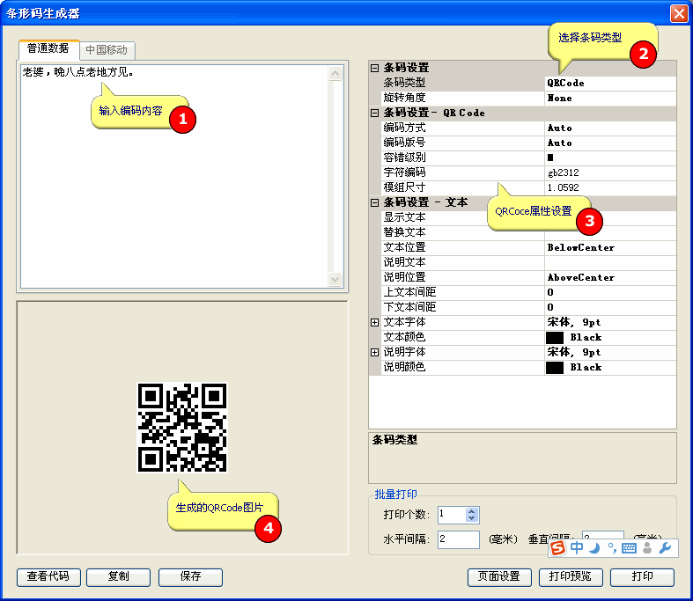Open the wrench settings icon in IME bar
693x601 pixels.
(x=665, y=548)
